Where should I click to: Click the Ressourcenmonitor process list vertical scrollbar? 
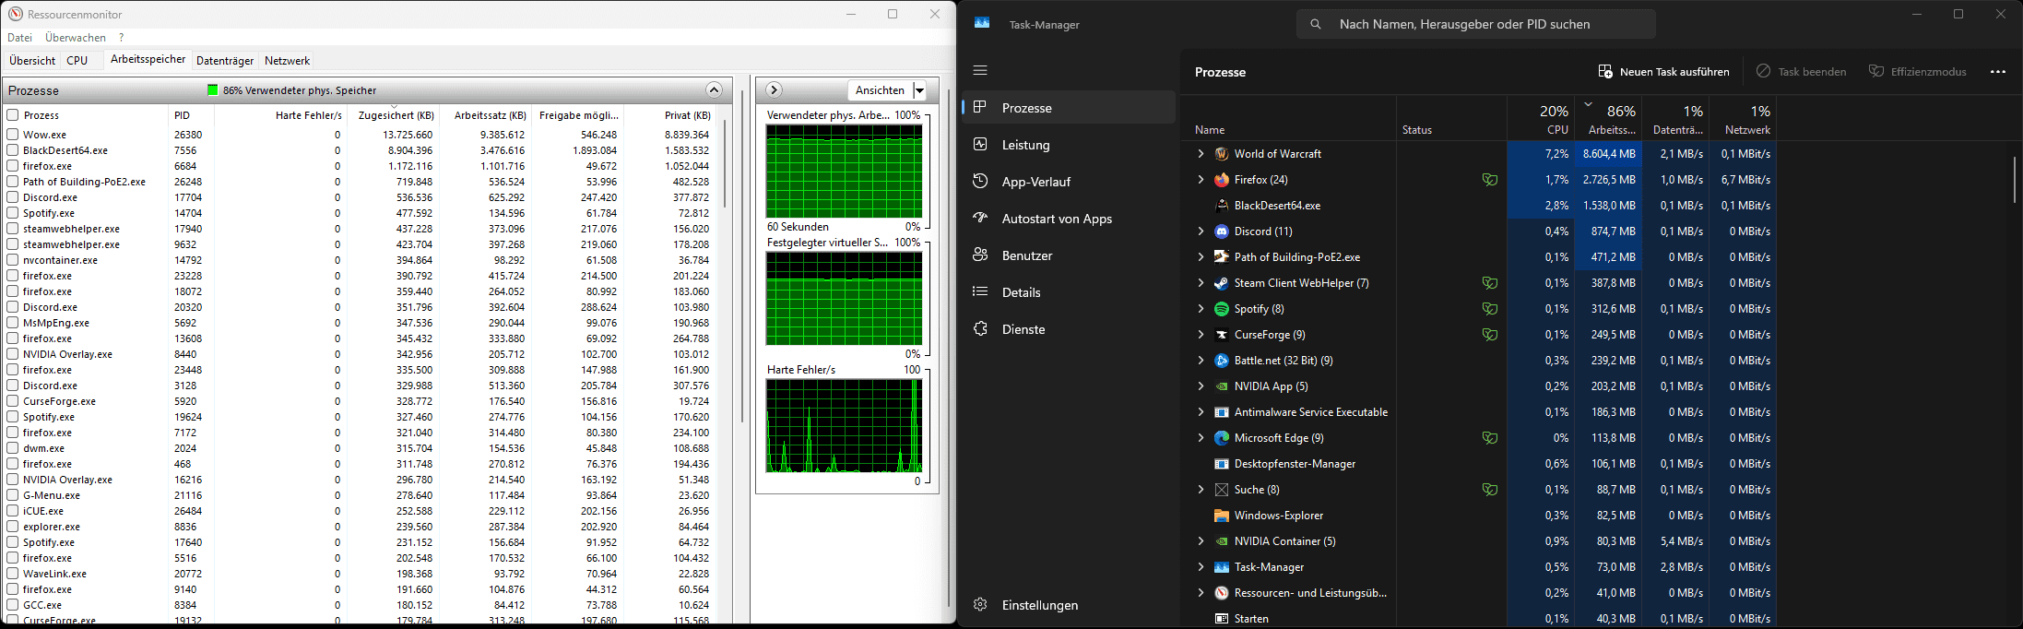pos(725,162)
